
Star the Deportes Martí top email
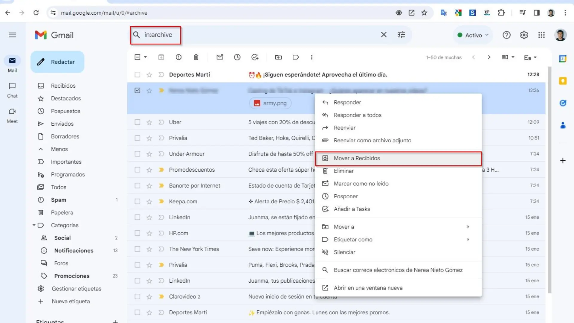(149, 75)
